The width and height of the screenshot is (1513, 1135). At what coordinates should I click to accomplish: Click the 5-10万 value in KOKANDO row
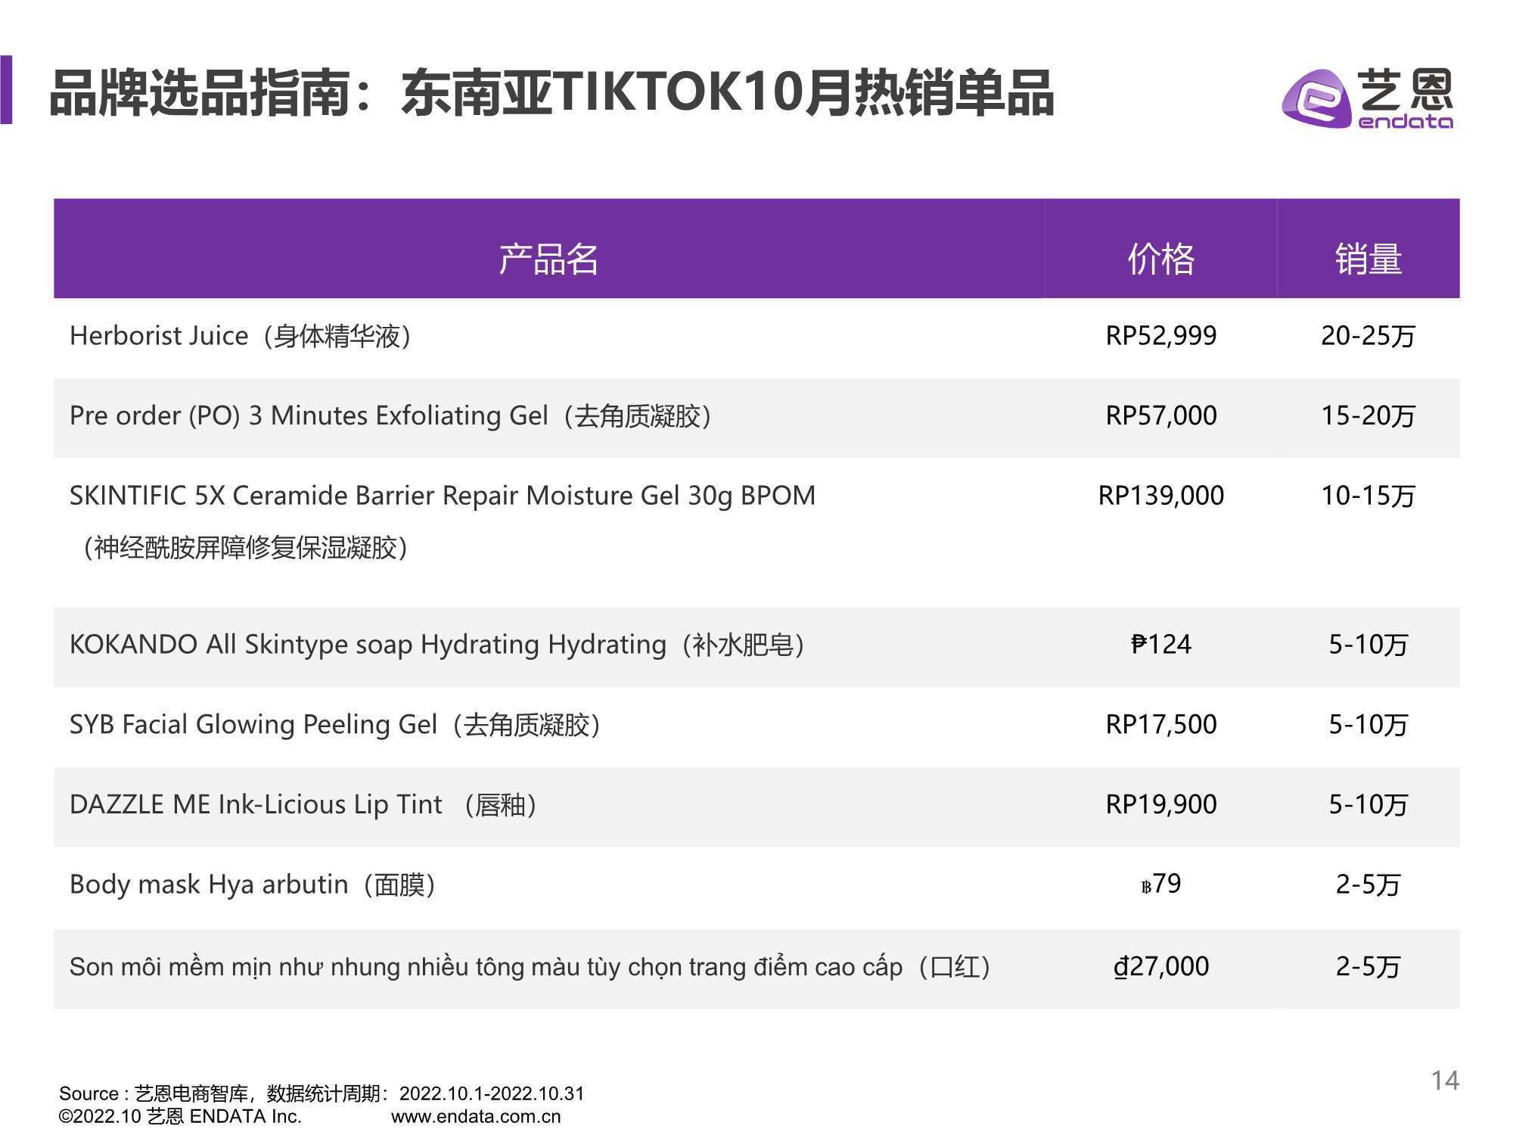tap(1369, 645)
